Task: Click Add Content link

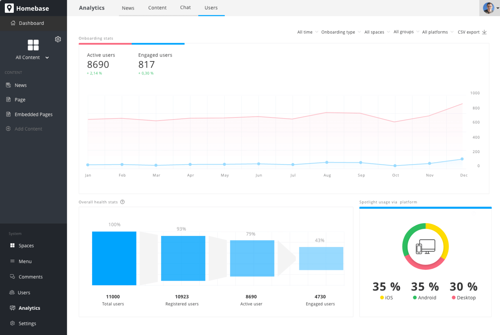Action: 28,129
